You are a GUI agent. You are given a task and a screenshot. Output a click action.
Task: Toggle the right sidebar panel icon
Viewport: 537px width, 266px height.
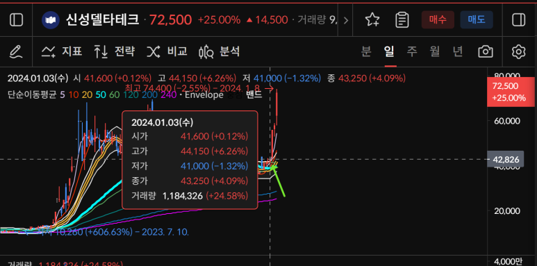[x=518, y=20]
